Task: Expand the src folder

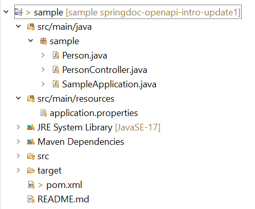Action: coord(18,156)
